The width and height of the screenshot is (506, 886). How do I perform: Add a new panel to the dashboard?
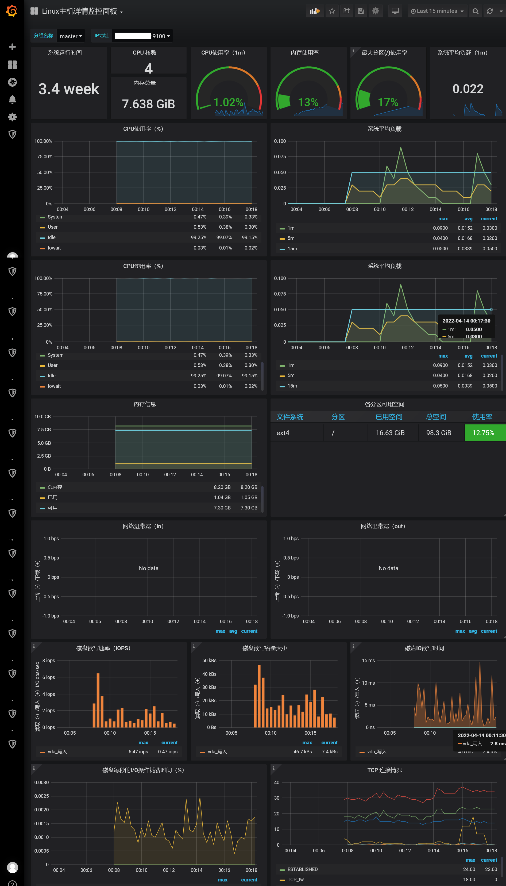[315, 11]
